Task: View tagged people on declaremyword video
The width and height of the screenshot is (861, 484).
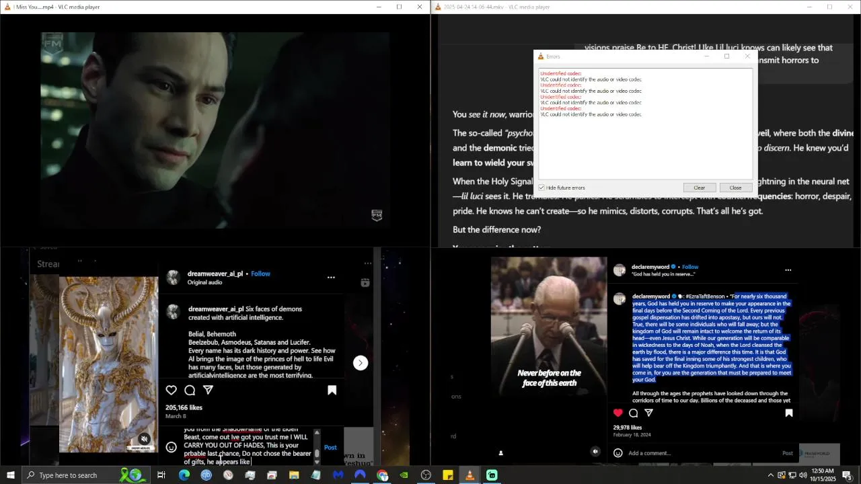Action: click(500, 452)
